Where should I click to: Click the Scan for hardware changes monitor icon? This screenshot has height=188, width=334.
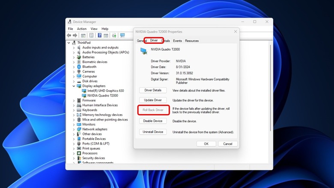(x=122, y=35)
